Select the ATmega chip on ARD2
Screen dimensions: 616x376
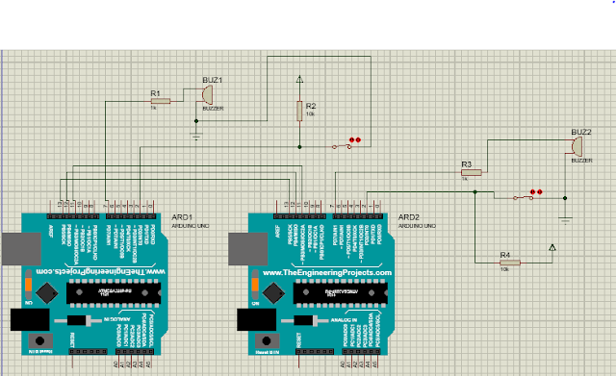click(x=340, y=292)
